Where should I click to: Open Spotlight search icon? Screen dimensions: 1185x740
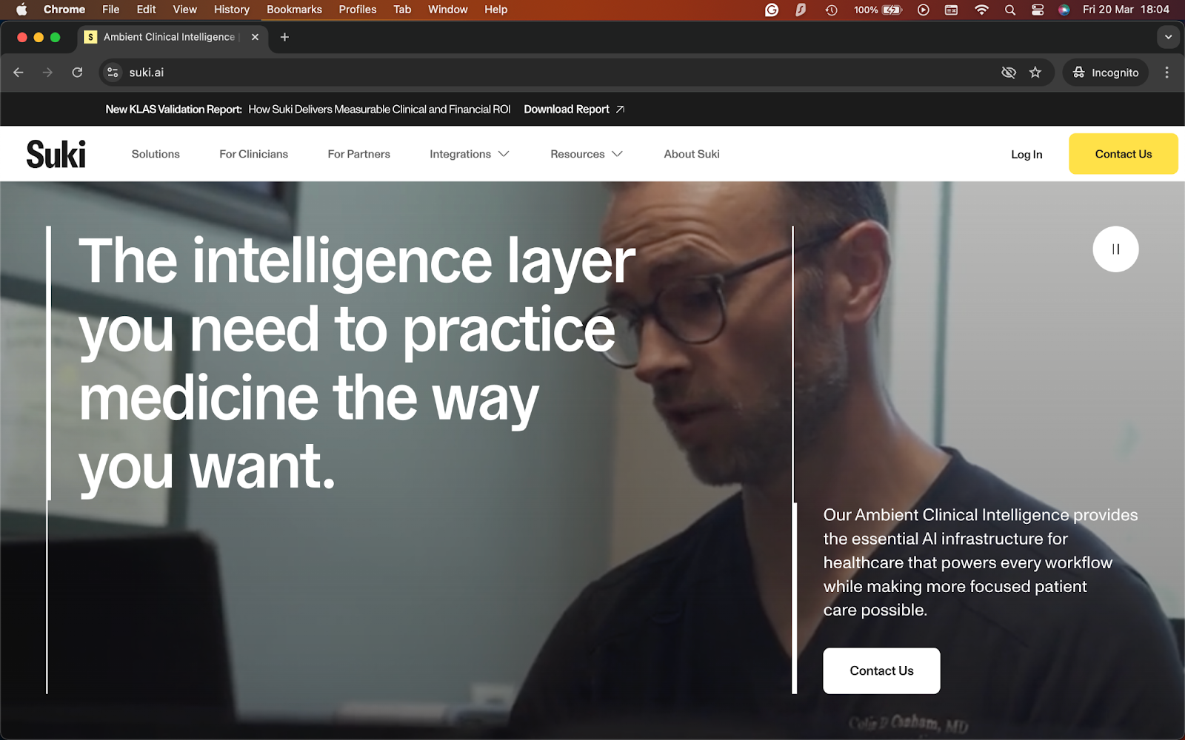1009,10
